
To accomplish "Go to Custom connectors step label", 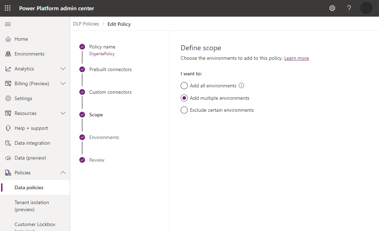I will tap(110, 92).
